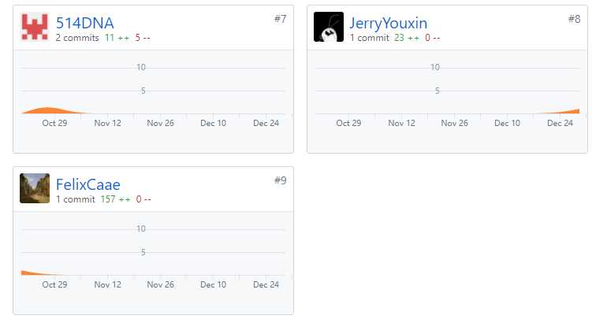Image resolution: width=607 pixels, height=323 pixels.
Task: View JerryYouxin's 1 commit link
Action: 369,38
